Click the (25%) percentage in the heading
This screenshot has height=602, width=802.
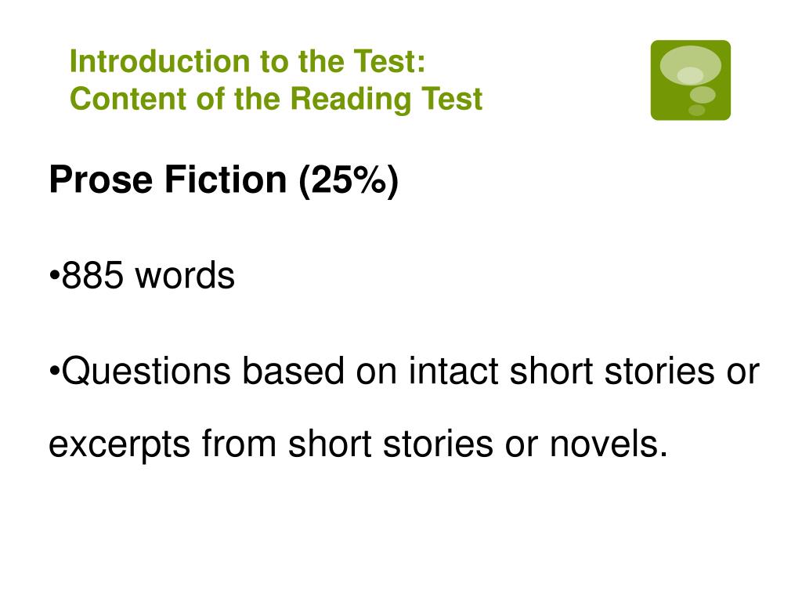point(349,181)
